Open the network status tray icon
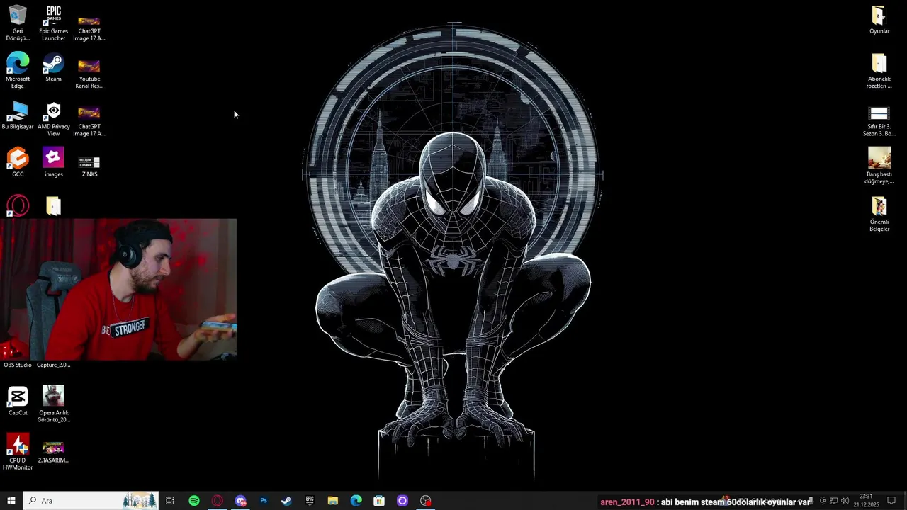 pyautogui.click(x=834, y=501)
